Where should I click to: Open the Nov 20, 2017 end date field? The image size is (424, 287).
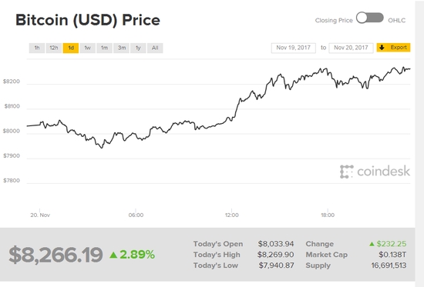pos(351,48)
